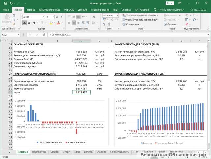The height and width of the screenshot is (159, 211).
Task: Click the Insert Function fx icon
Action: (45, 35)
